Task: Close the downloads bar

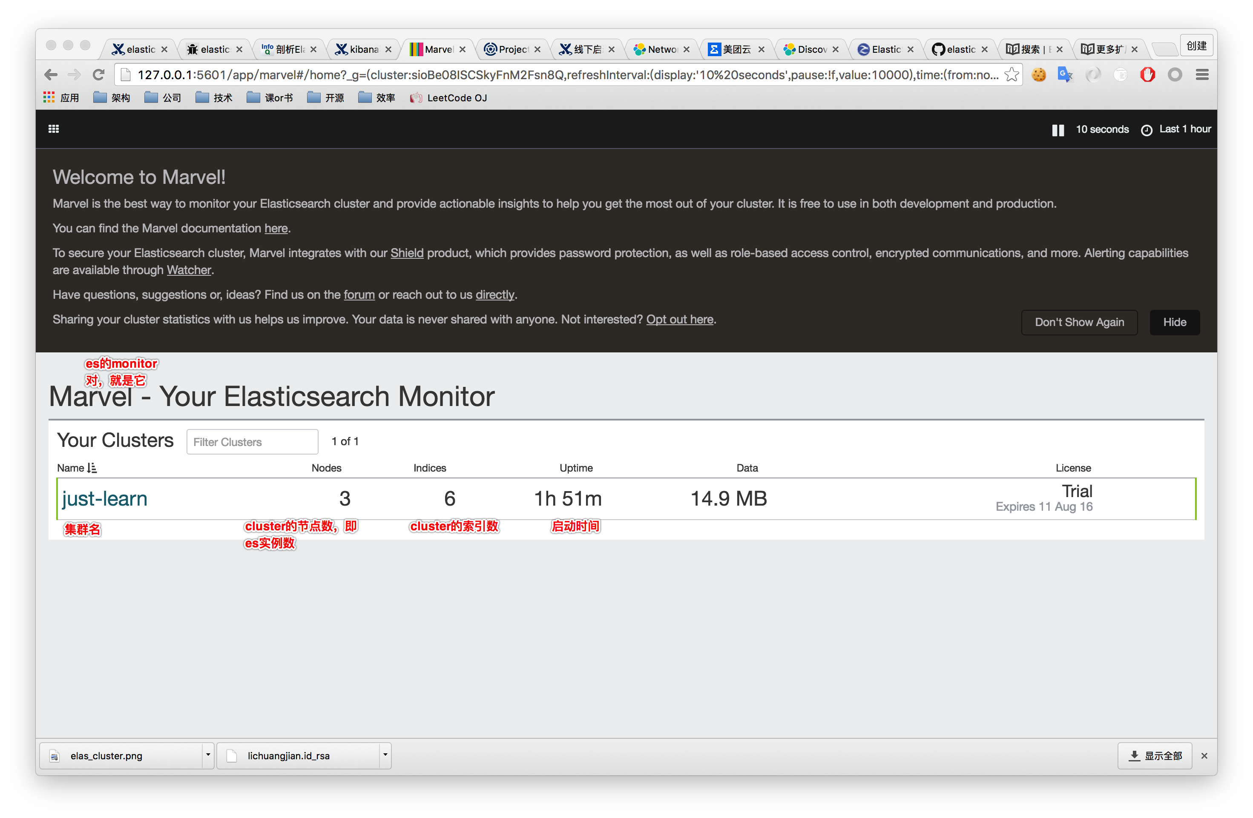Action: coord(1204,755)
